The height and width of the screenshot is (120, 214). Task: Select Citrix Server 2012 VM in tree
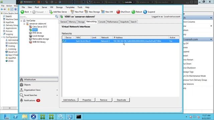[39, 27]
